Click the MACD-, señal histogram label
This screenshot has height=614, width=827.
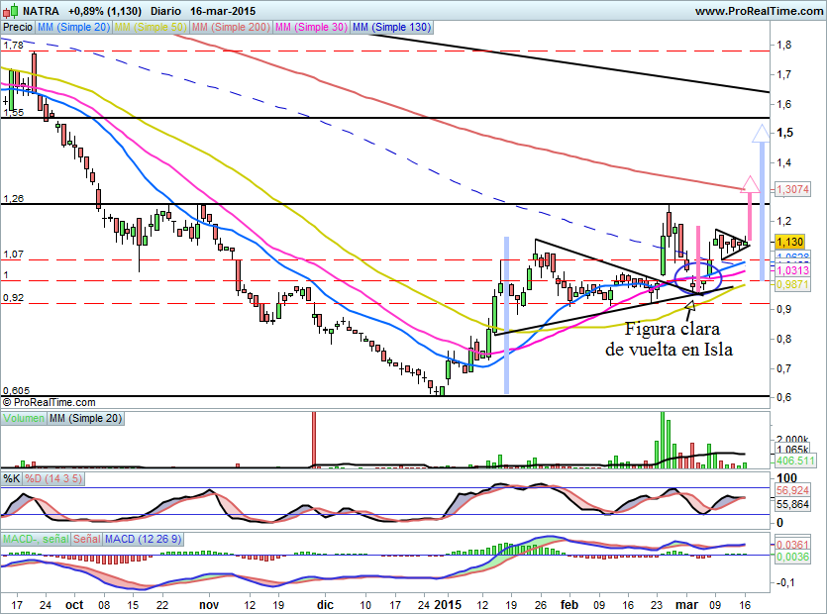tap(36, 539)
